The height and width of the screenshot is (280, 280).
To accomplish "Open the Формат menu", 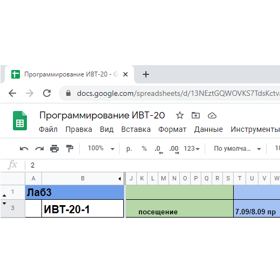I will click(172, 129).
